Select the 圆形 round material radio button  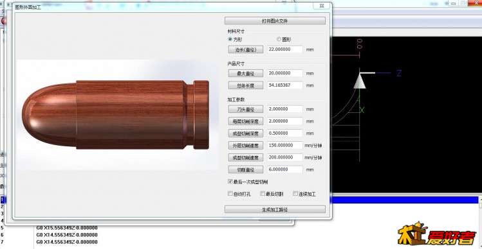(279, 39)
